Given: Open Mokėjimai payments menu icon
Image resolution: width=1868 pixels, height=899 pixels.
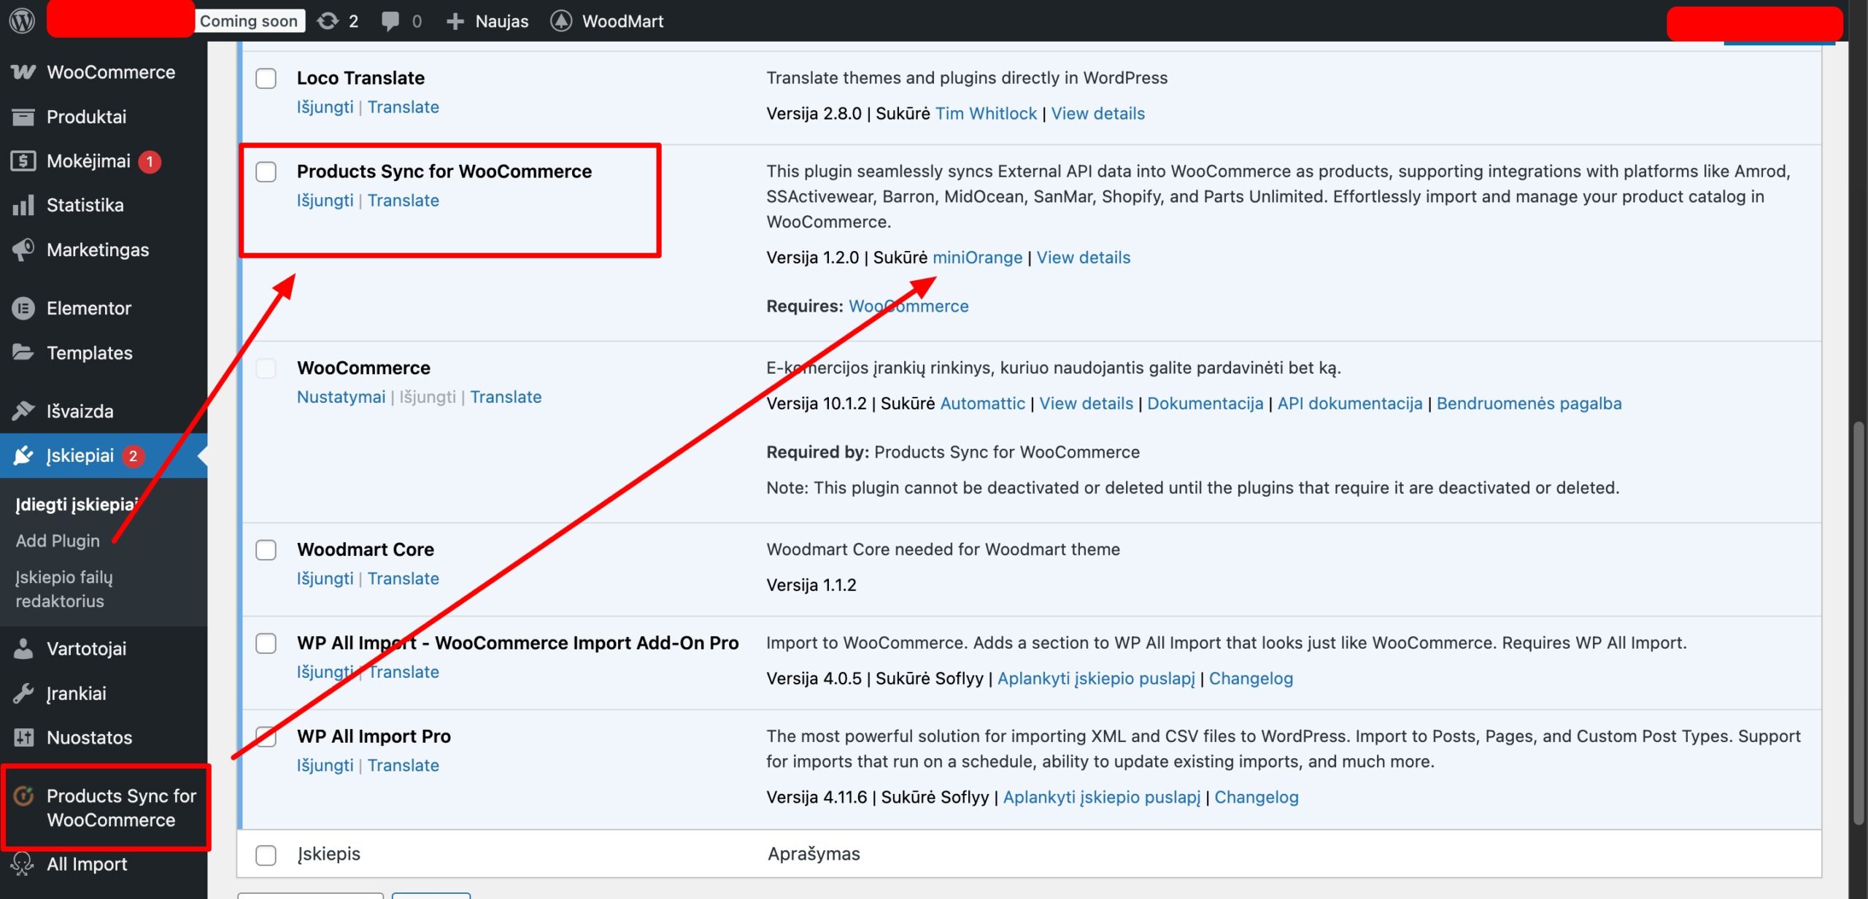Looking at the screenshot, I should click(x=23, y=161).
